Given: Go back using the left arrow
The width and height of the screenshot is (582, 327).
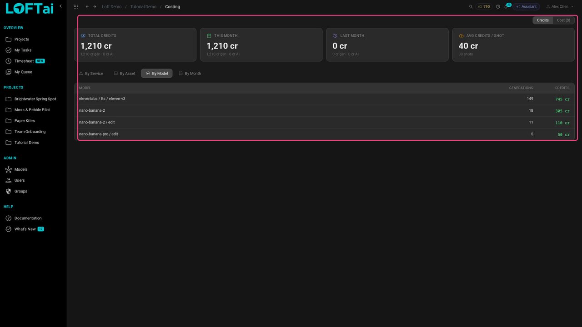Looking at the screenshot, I should (87, 7).
